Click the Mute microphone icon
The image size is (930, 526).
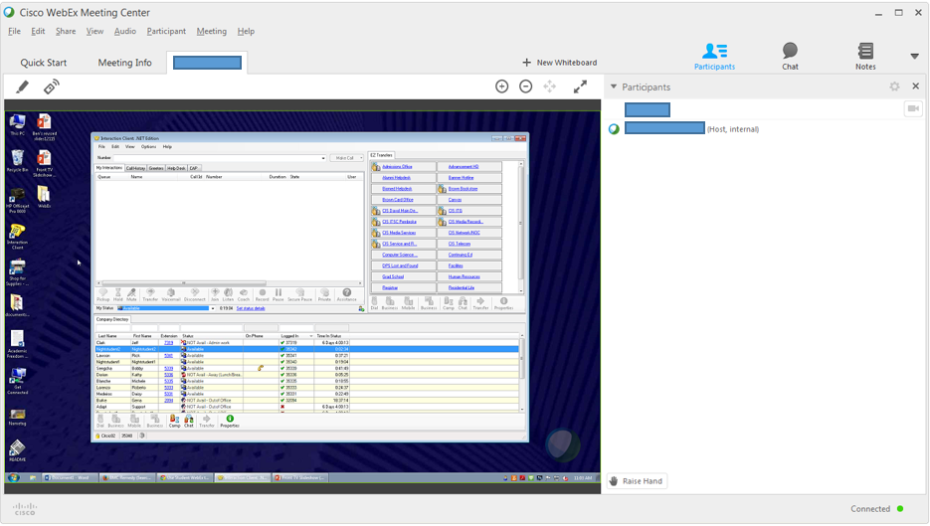pyautogui.click(x=131, y=294)
